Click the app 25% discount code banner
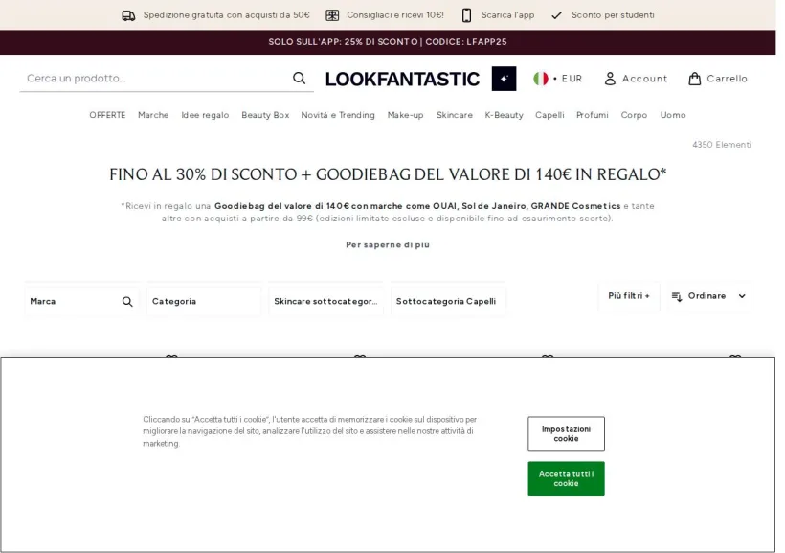The width and height of the screenshot is (785, 553). tap(388, 42)
